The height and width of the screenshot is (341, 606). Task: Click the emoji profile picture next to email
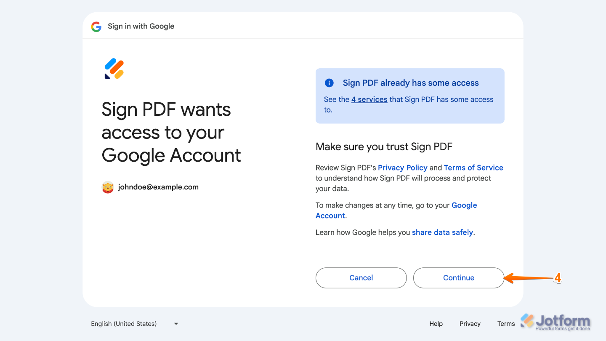pos(108,187)
